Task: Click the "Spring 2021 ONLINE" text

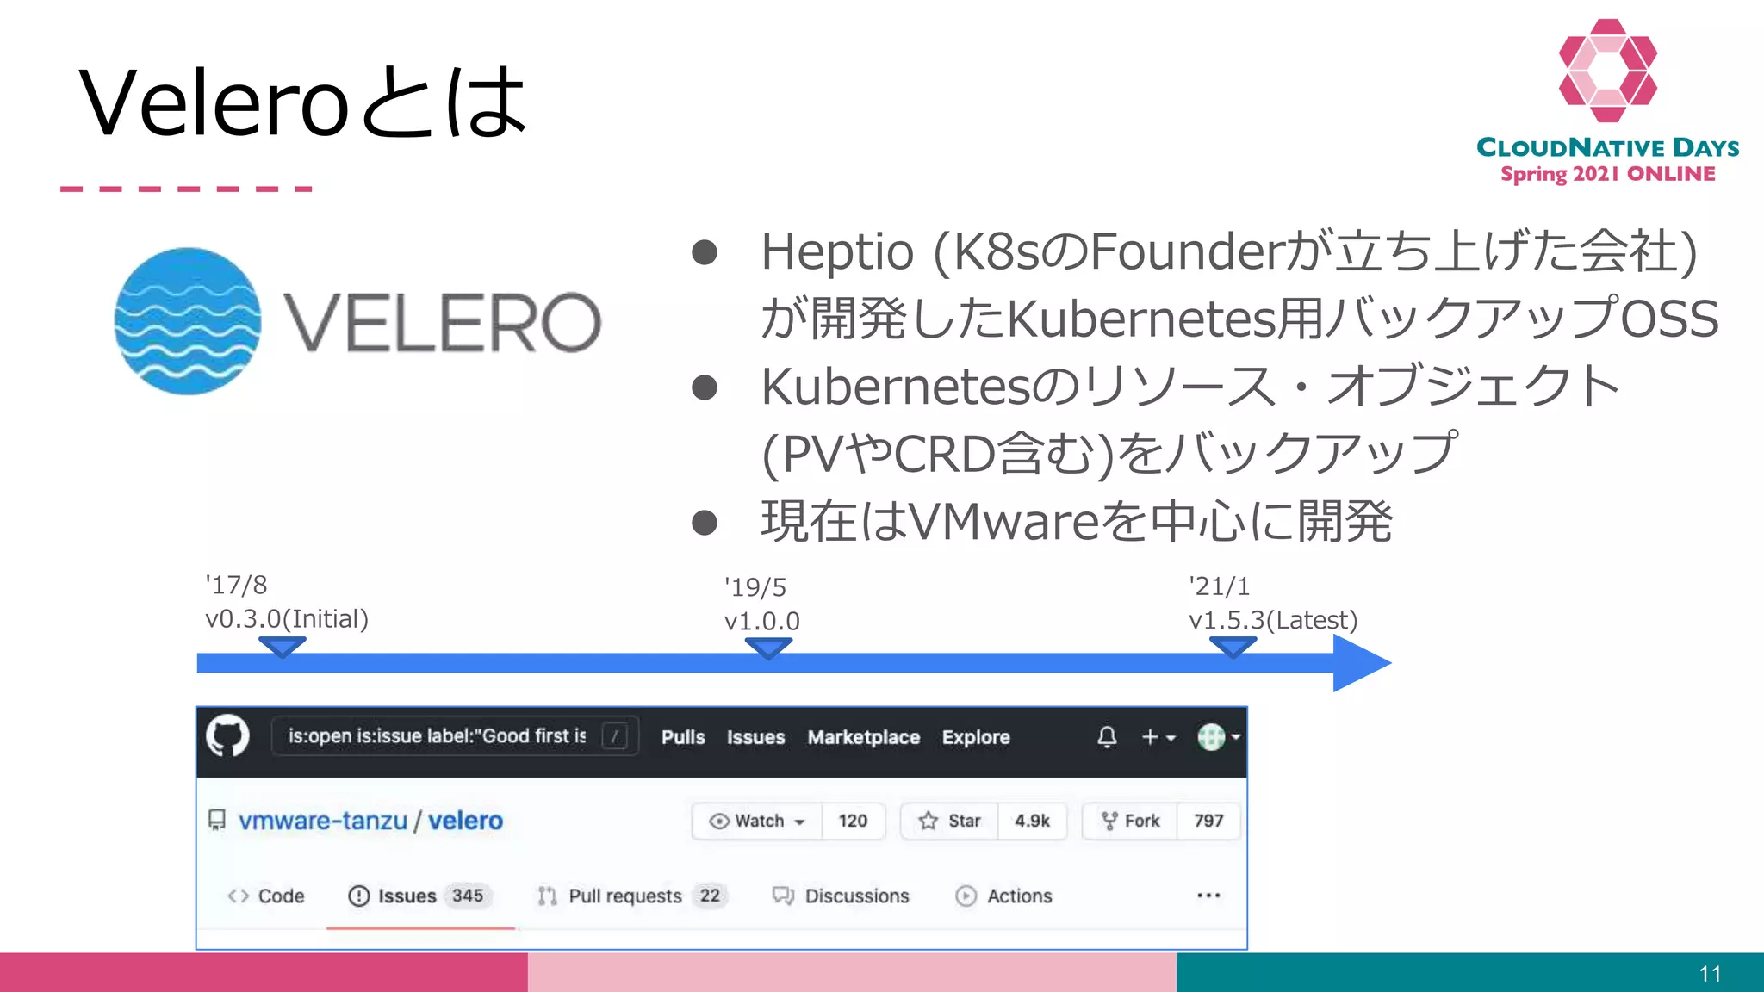Action: (1608, 174)
